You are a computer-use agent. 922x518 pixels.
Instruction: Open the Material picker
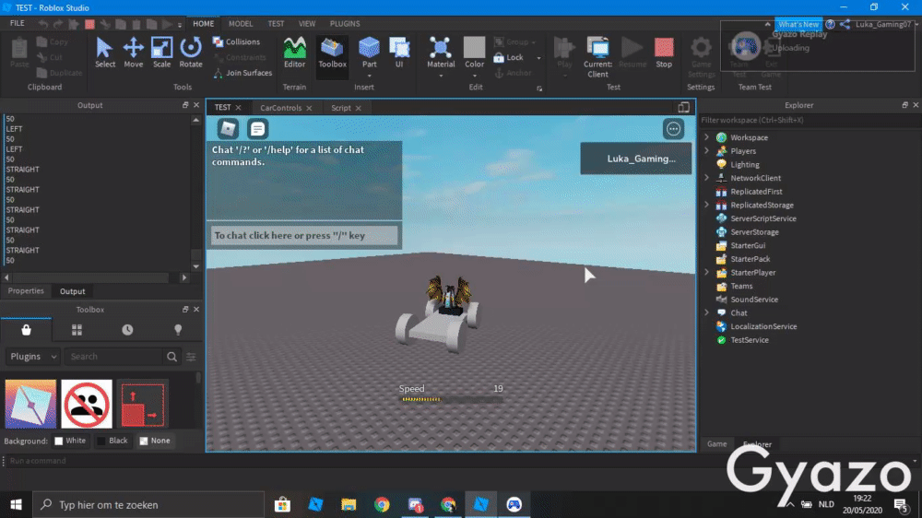pyautogui.click(x=441, y=51)
